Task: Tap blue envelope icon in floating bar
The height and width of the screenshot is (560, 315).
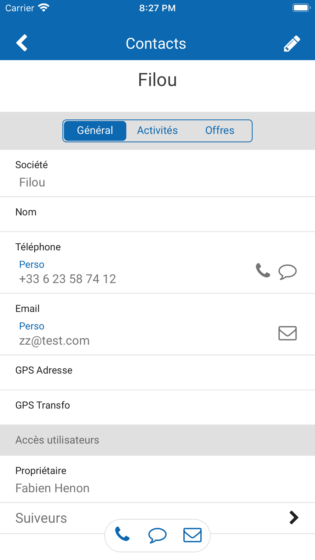Action: point(192,535)
